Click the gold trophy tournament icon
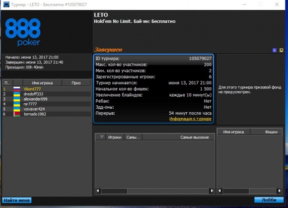This screenshot has width=288, height=208. pyautogui.click(x=281, y=50)
